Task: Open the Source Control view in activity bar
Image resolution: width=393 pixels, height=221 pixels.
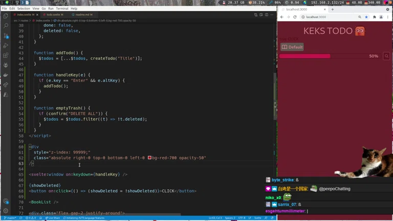Action: click(6, 36)
